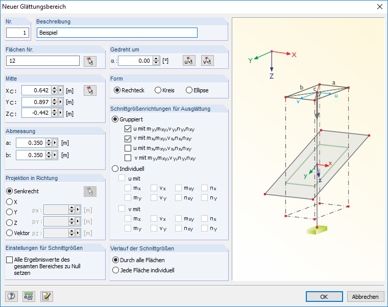This screenshot has height=307, width=388.
Task: Uncheck first 'u mit my,mxy,vy,ny,nxy' checkbox
Action: point(128,129)
